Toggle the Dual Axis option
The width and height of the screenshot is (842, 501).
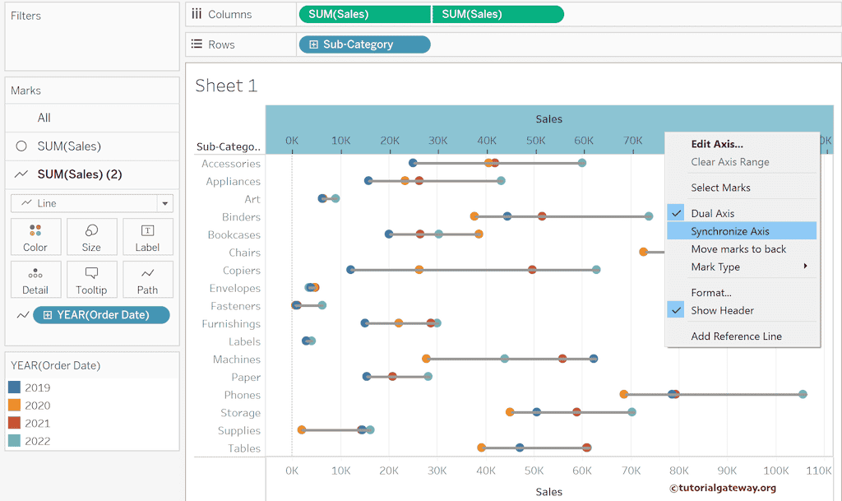(712, 213)
